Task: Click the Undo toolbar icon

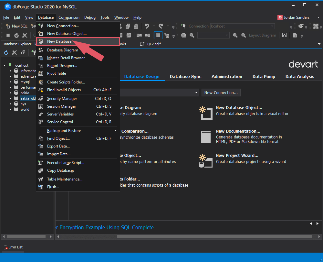Action: [x=147, y=26]
